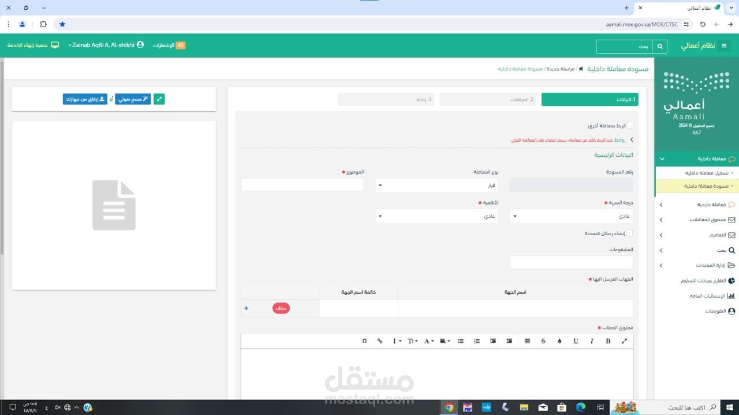
Task: Apply strikethrough in the letter editor
Action: tap(543, 341)
